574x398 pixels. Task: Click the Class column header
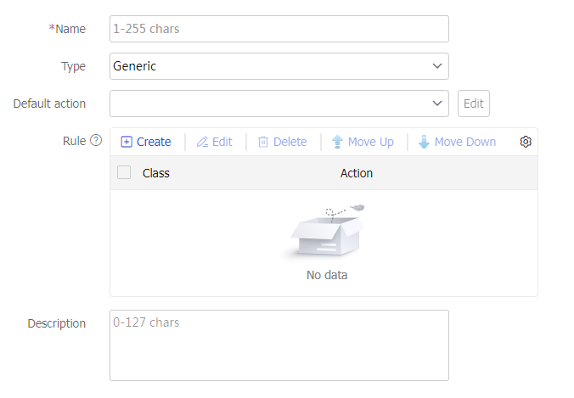pos(156,173)
